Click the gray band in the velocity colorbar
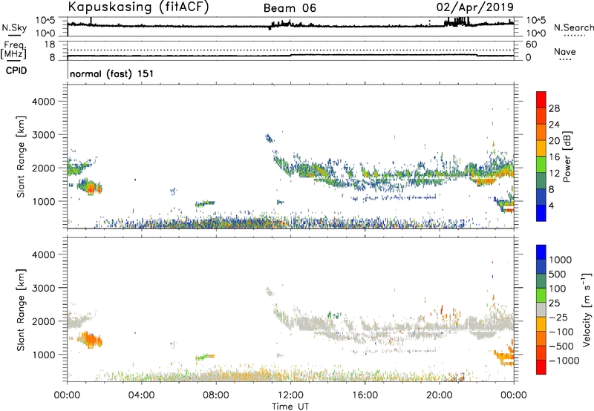This screenshot has width=594, height=411. pyautogui.click(x=541, y=309)
